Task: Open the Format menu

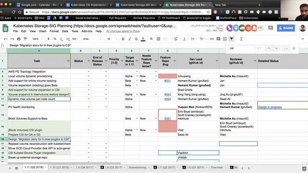Action: click(x=54, y=31)
